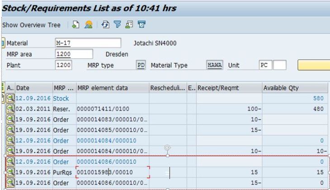Open details icon for PurRqs row
This screenshot has height=190, width=330.
click(10, 172)
